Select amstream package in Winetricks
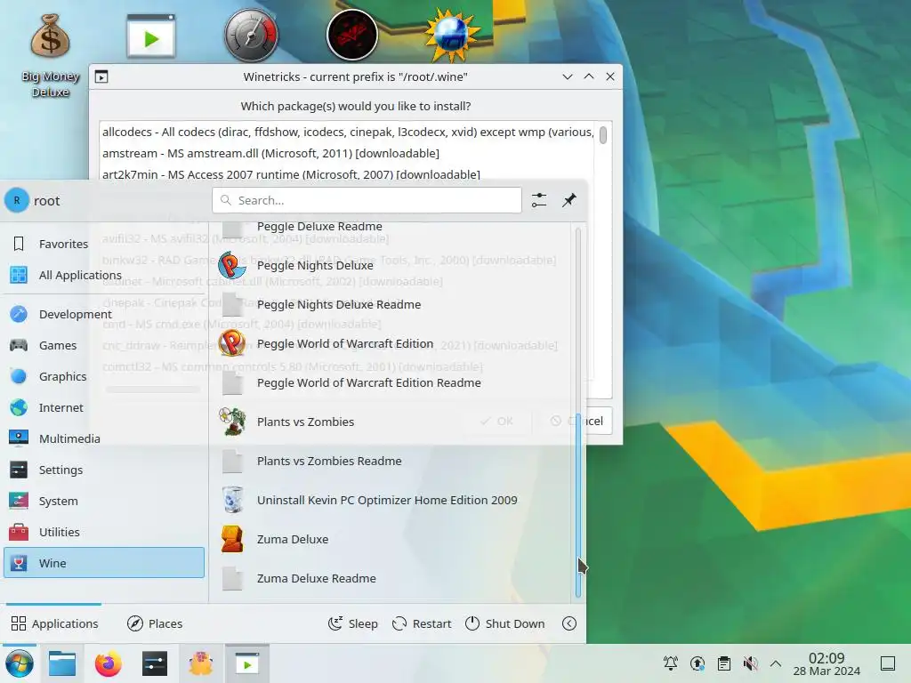The image size is (911, 683). 347,153
